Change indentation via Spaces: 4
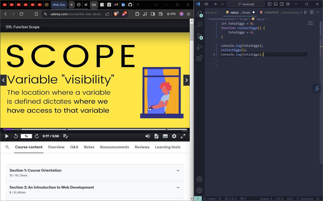 click(266, 199)
